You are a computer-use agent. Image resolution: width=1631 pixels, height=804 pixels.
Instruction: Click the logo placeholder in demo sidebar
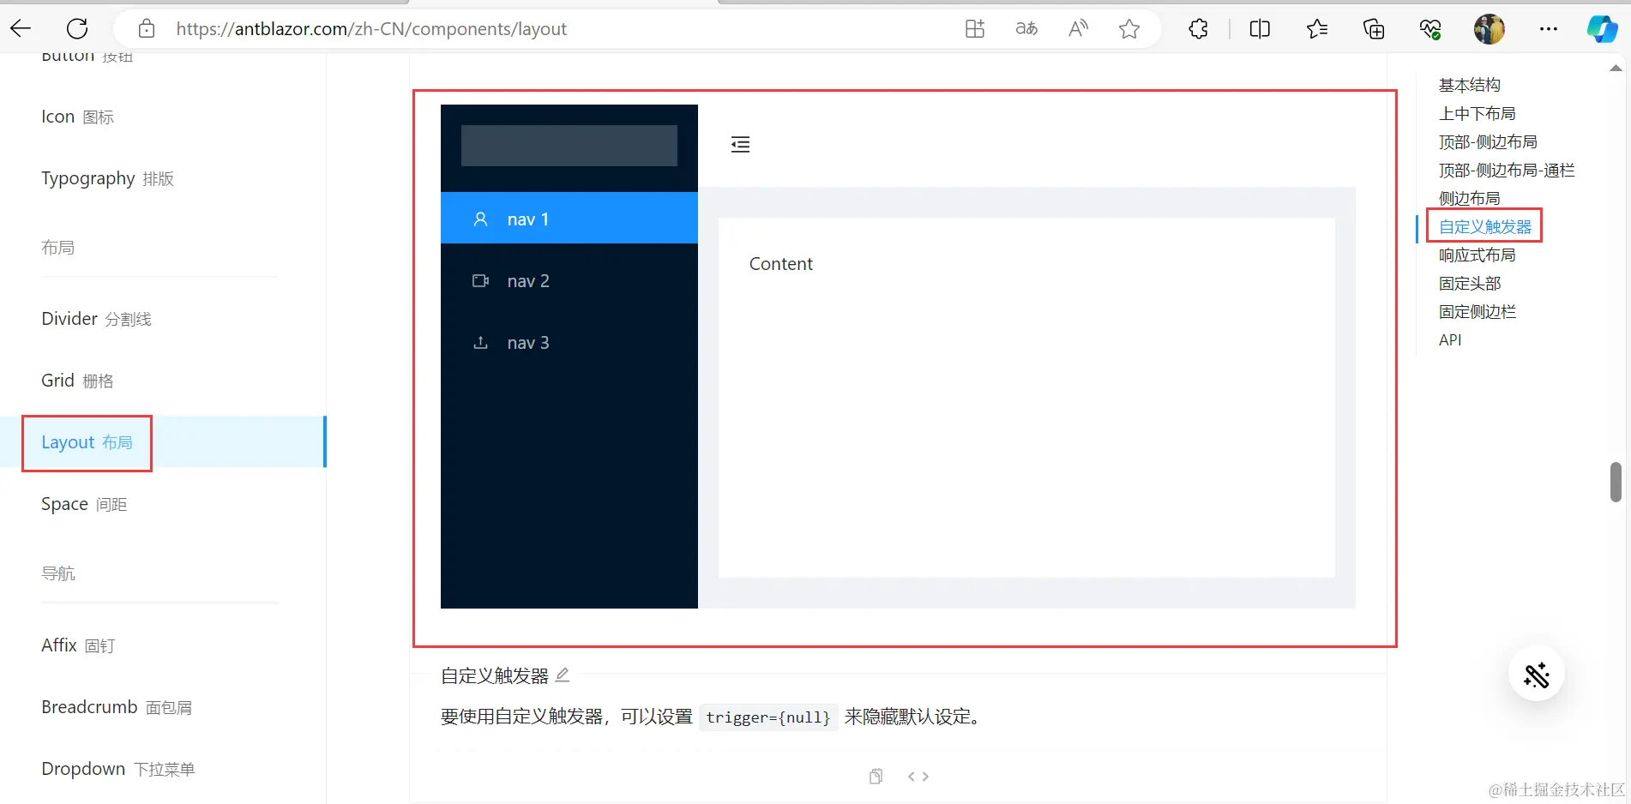tap(569, 146)
